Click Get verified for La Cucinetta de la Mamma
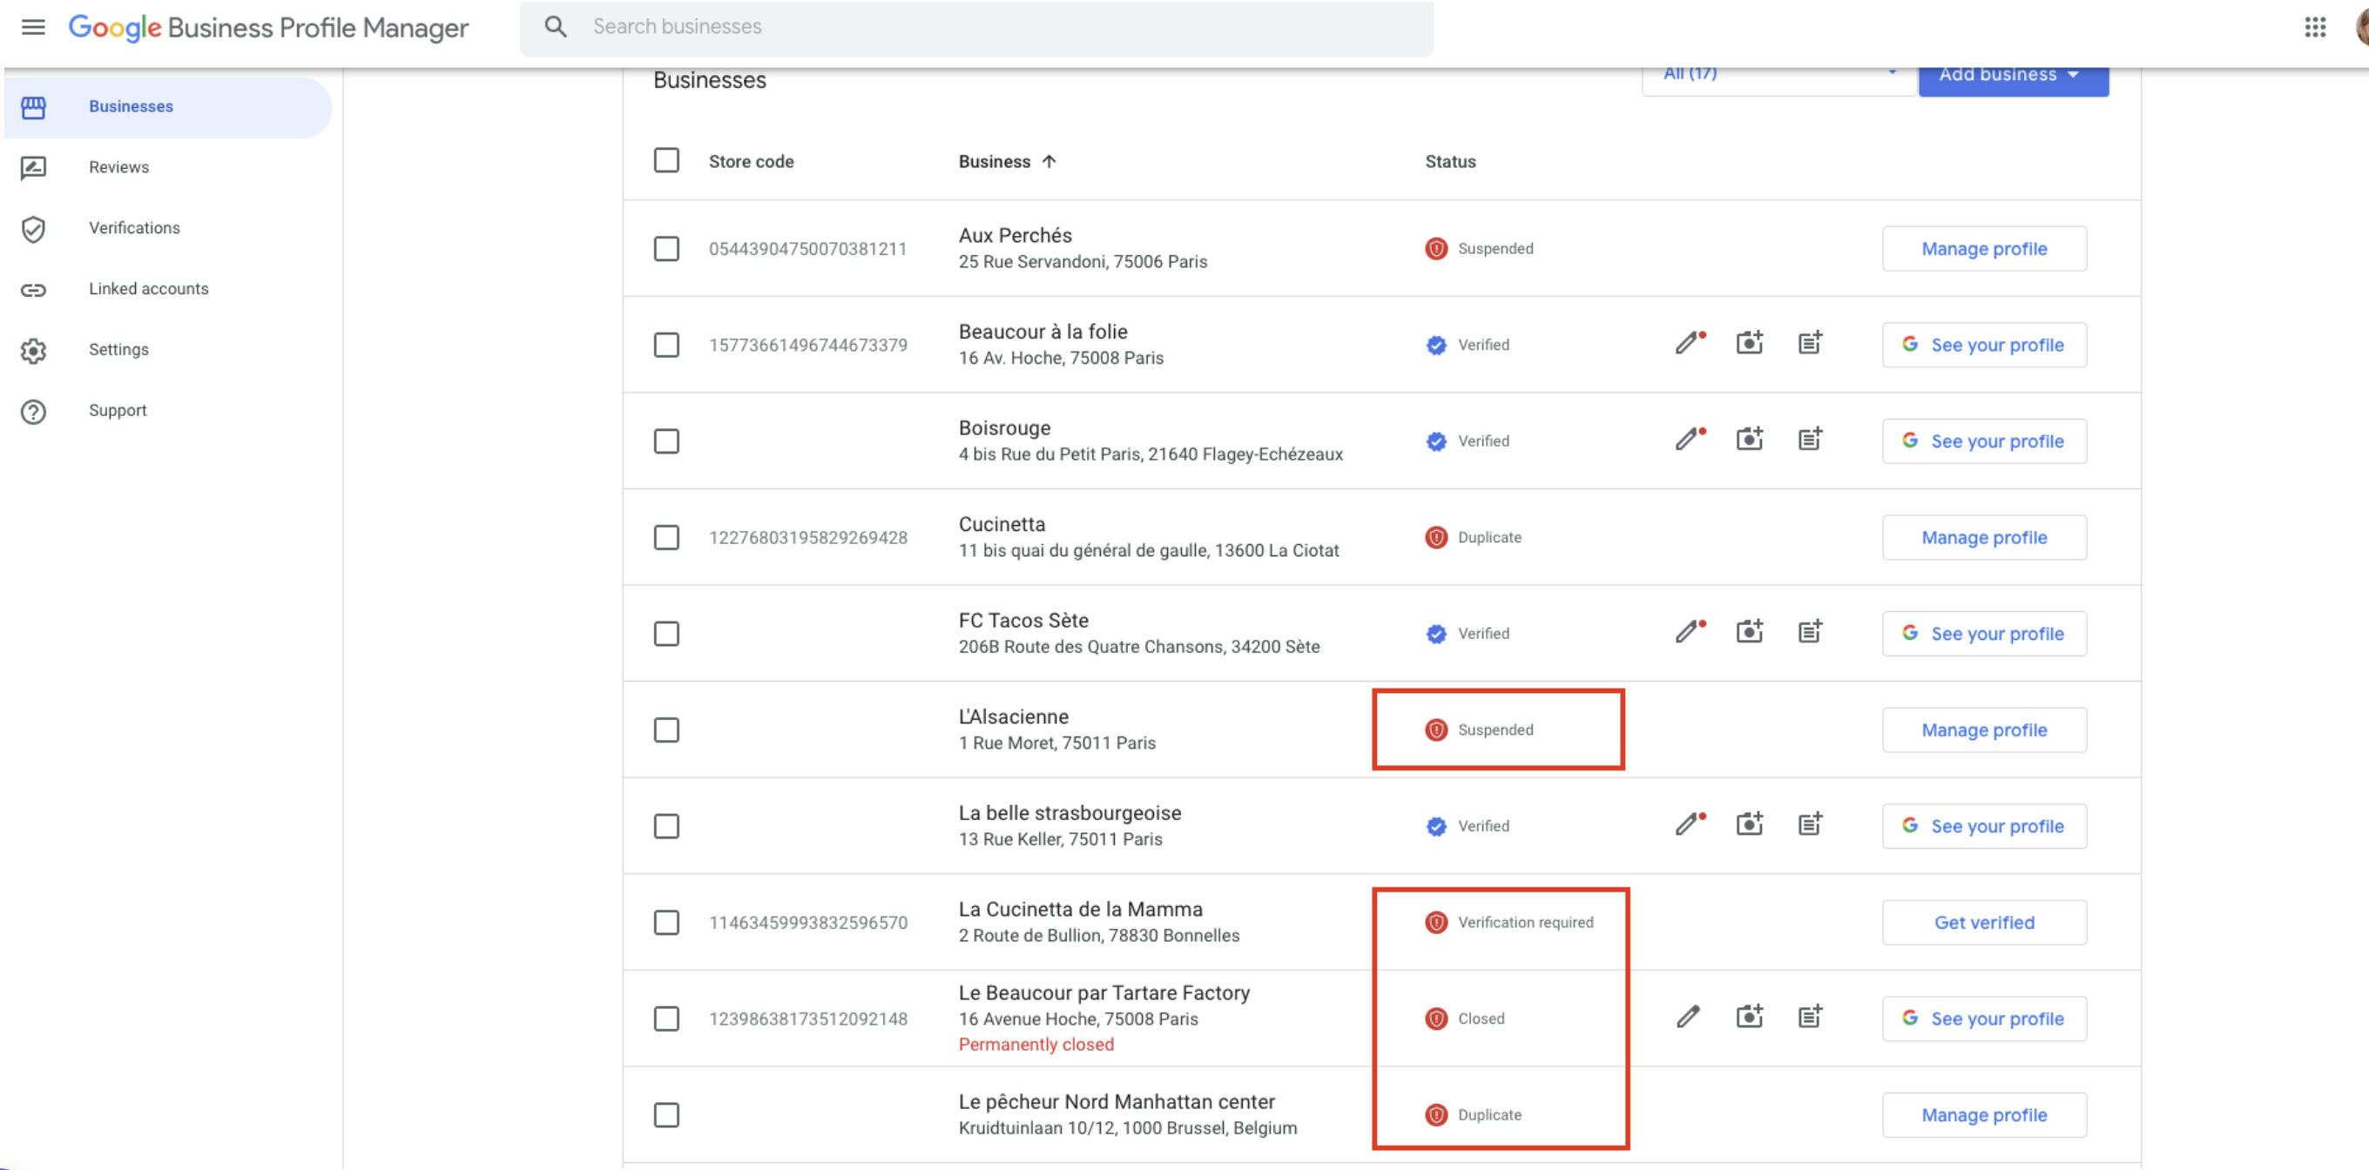The width and height of the screenshot is (2369, 1170). click(1983, 922)
